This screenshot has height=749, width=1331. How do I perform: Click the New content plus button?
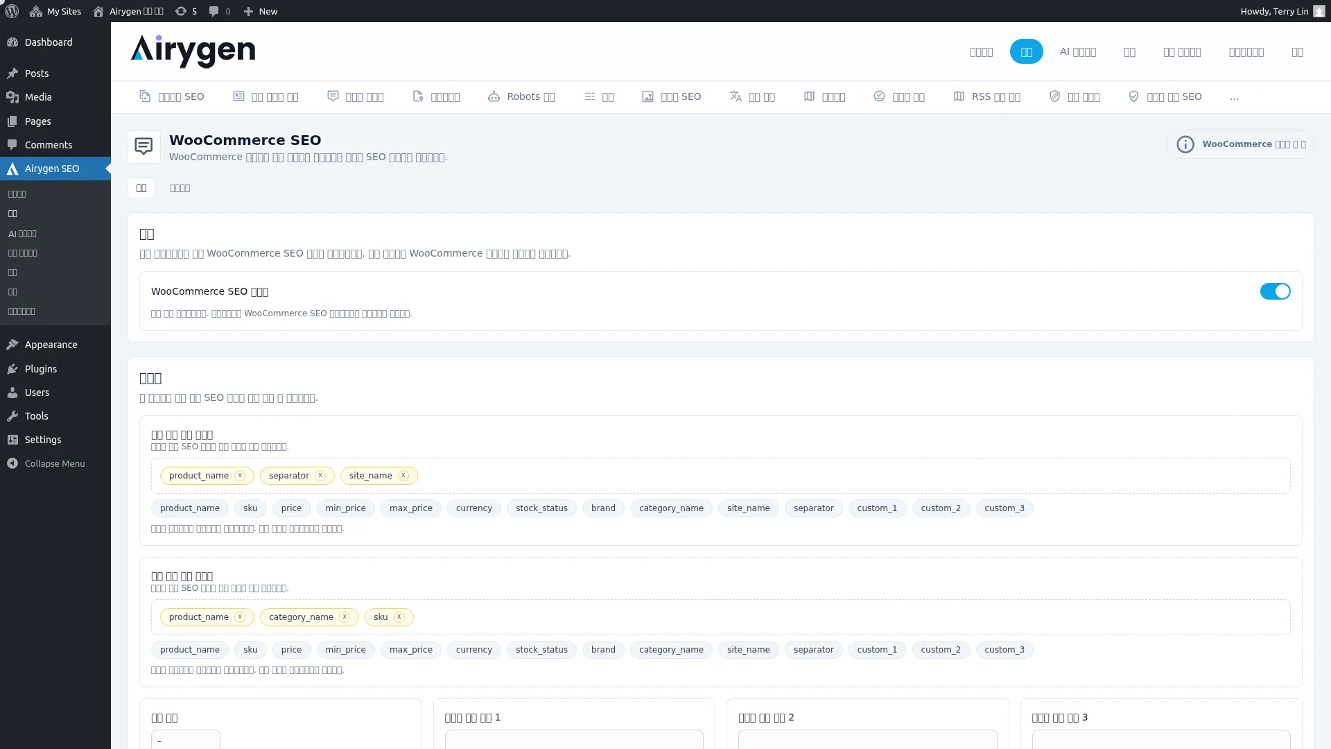pos(261,11)
